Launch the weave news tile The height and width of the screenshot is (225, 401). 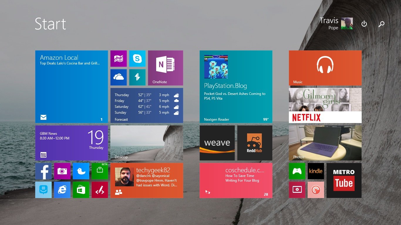pyautogui.click(x=217, y=143)
